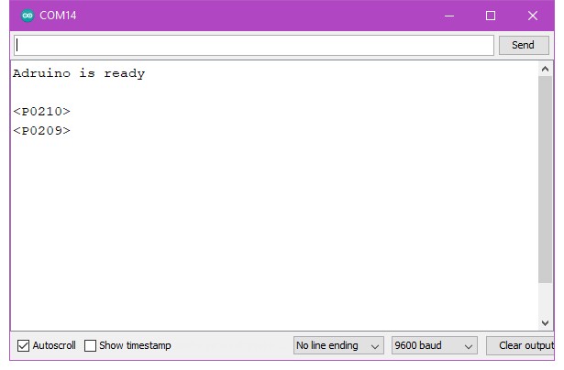This screenshot has width=564, height=370.
Task: Close the COM14 serial monitor window
Action: click(533, 16)
